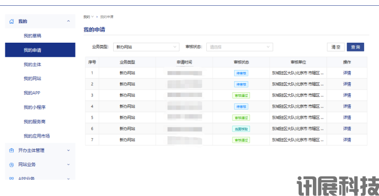Screen dimensions: 379x196
Task: Click the 审核通过 status tag in row 3
Action: click(x=241, y=95)
